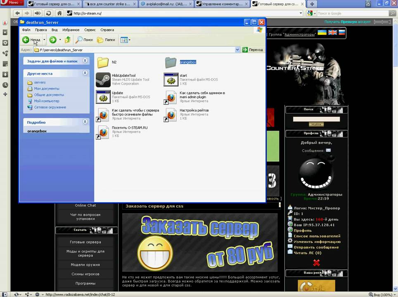
Task: Click the Opera home icon
Action: (x=59, y=13)
